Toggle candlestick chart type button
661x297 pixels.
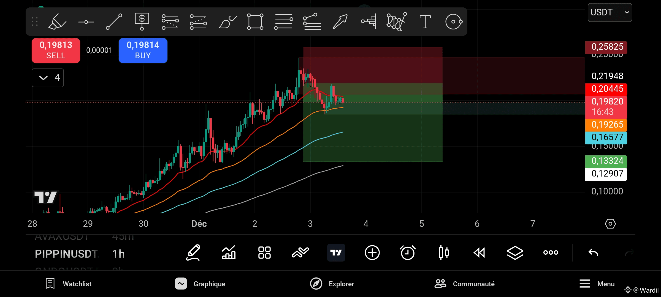(443, 252)
